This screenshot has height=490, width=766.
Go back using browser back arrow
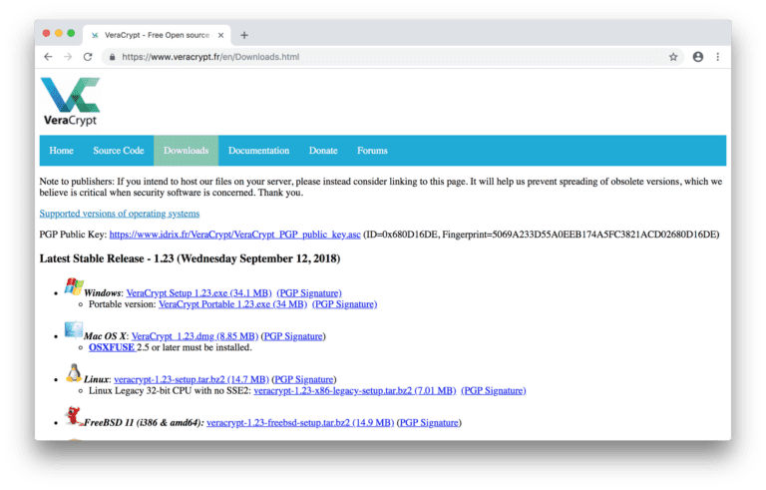tap(48, 57)
